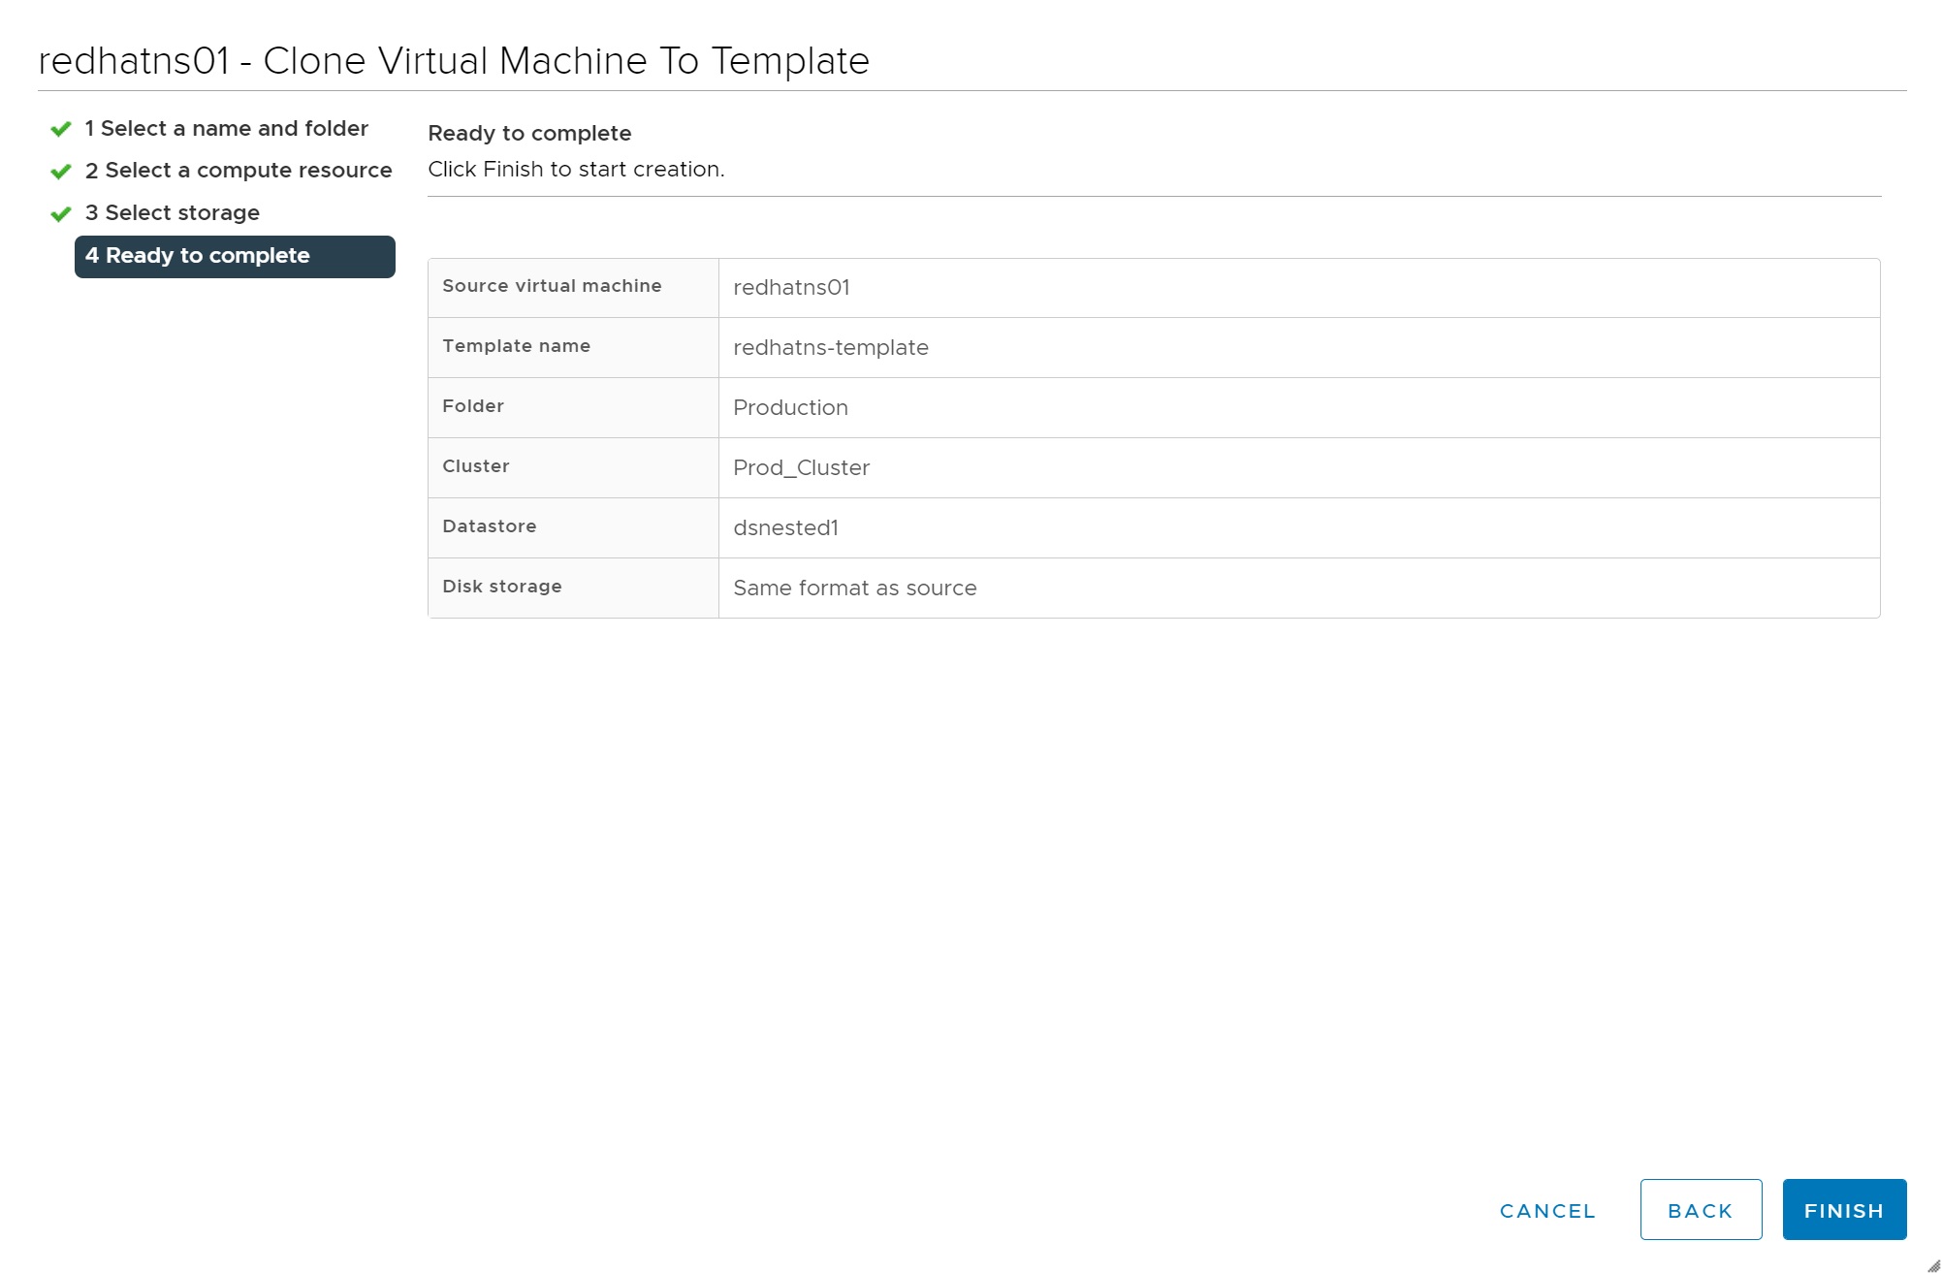Click the dsnested1 datastore value
Viewport: 1942px width, 1273px height.
point(785,528)
